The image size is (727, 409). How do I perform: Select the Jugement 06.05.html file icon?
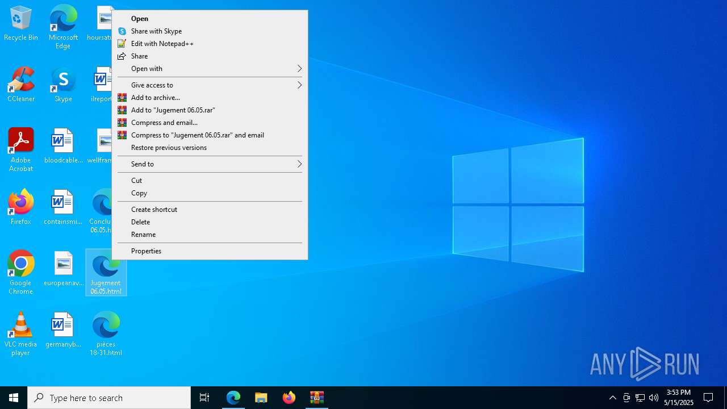[106, 273]
